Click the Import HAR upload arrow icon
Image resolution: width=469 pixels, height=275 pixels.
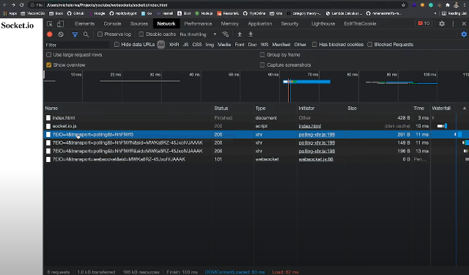point(240,34)
